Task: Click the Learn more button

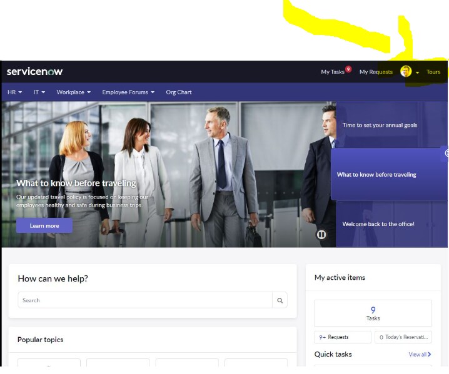Action: point(44,225)
